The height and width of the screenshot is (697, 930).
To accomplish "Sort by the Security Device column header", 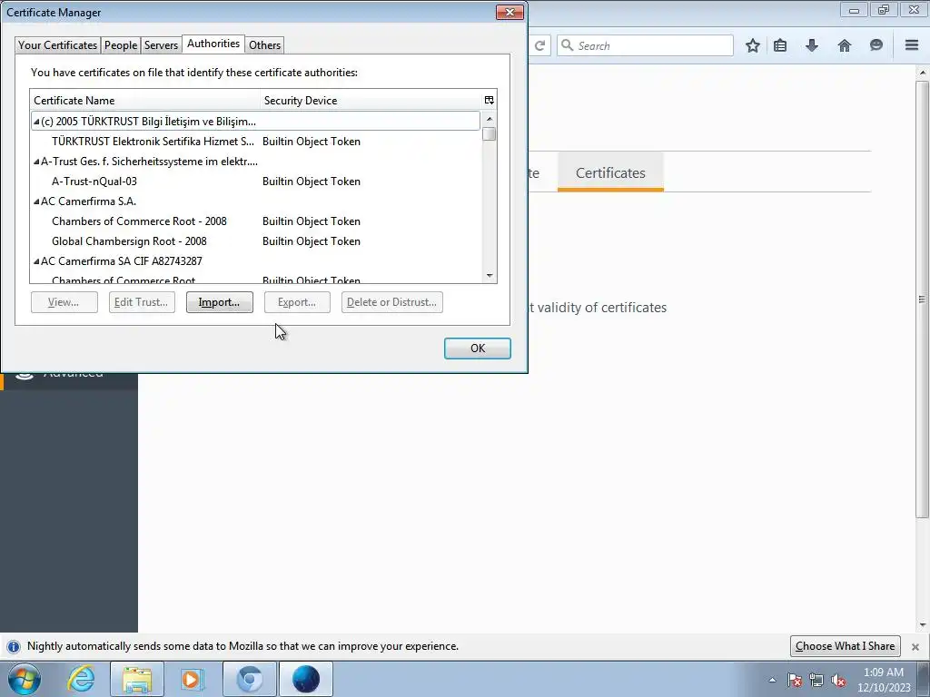I will pyautogui.click(x=371, y=100).
